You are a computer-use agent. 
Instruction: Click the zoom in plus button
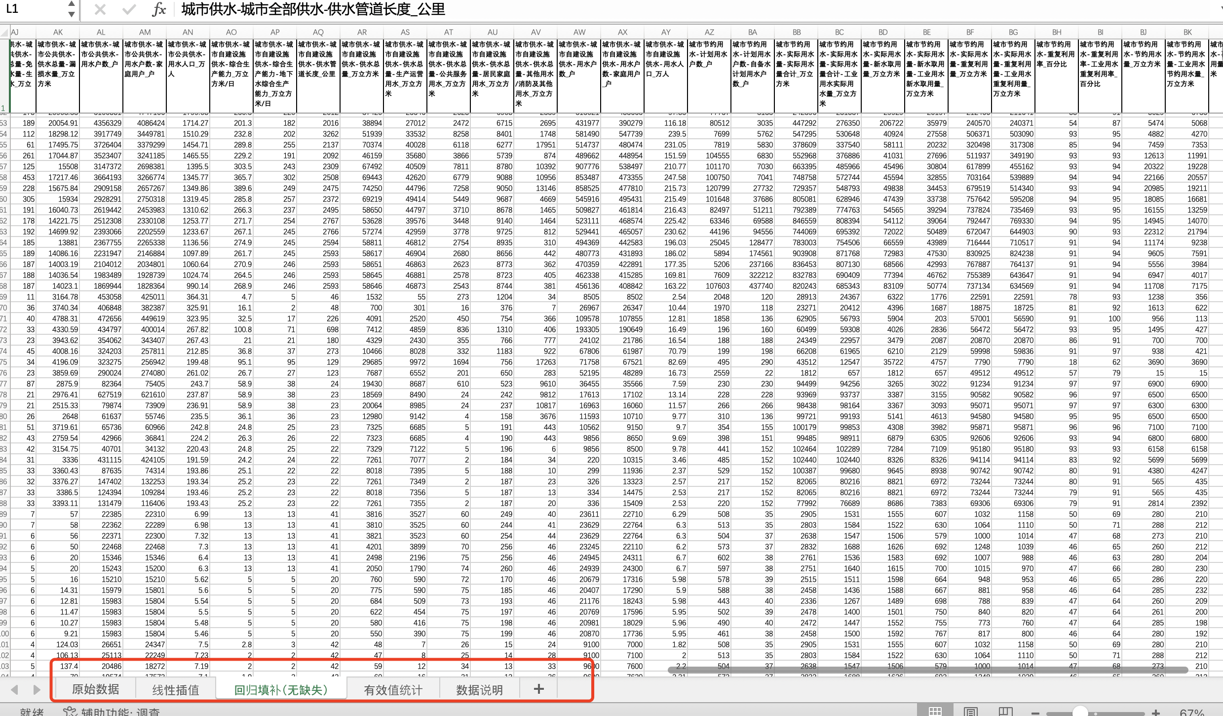(x=1155, y=713)
